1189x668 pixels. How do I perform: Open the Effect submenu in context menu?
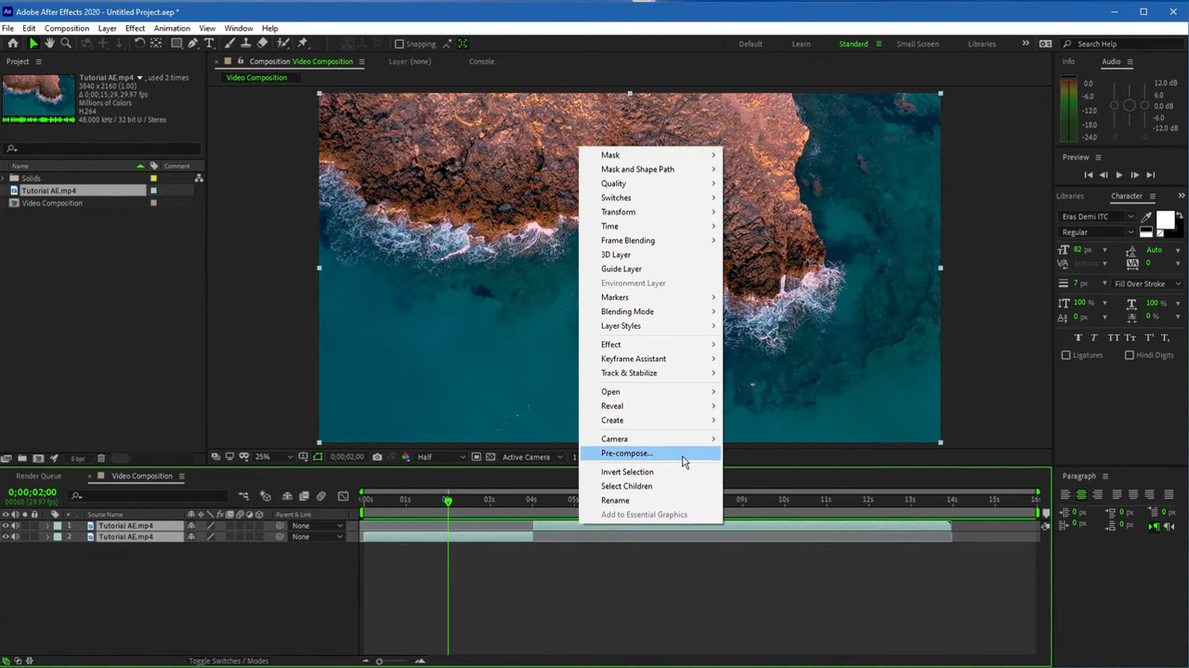[x=650, y=345]
